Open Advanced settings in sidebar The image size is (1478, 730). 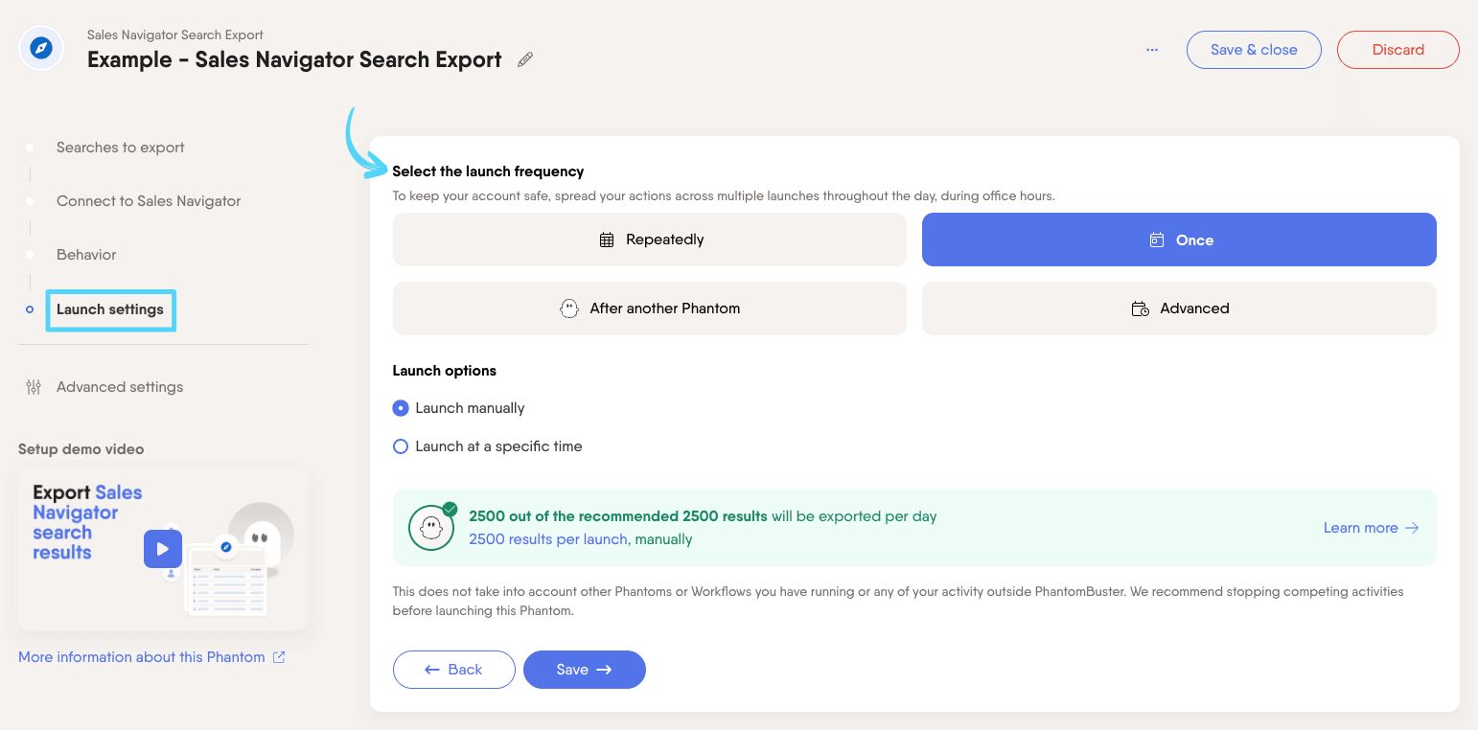click(x=120, y=387)
